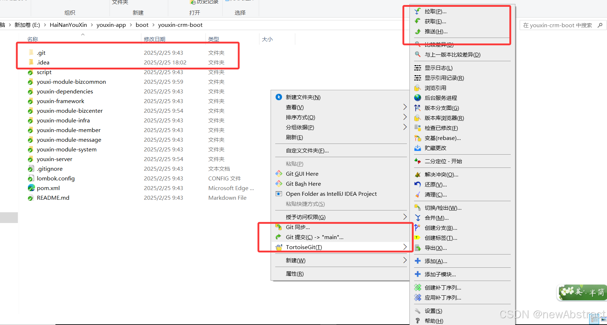Open TortoiseGit 设置 settings
Image resolution: width=607 pixels, height=325 pixels.
click(x=433, y=311)
